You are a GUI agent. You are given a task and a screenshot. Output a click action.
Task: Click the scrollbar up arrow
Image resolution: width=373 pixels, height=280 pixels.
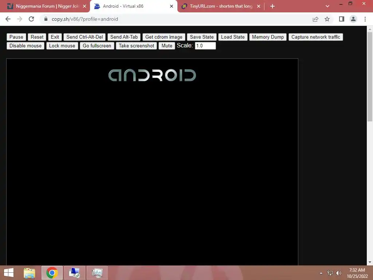tap(370, 29)
